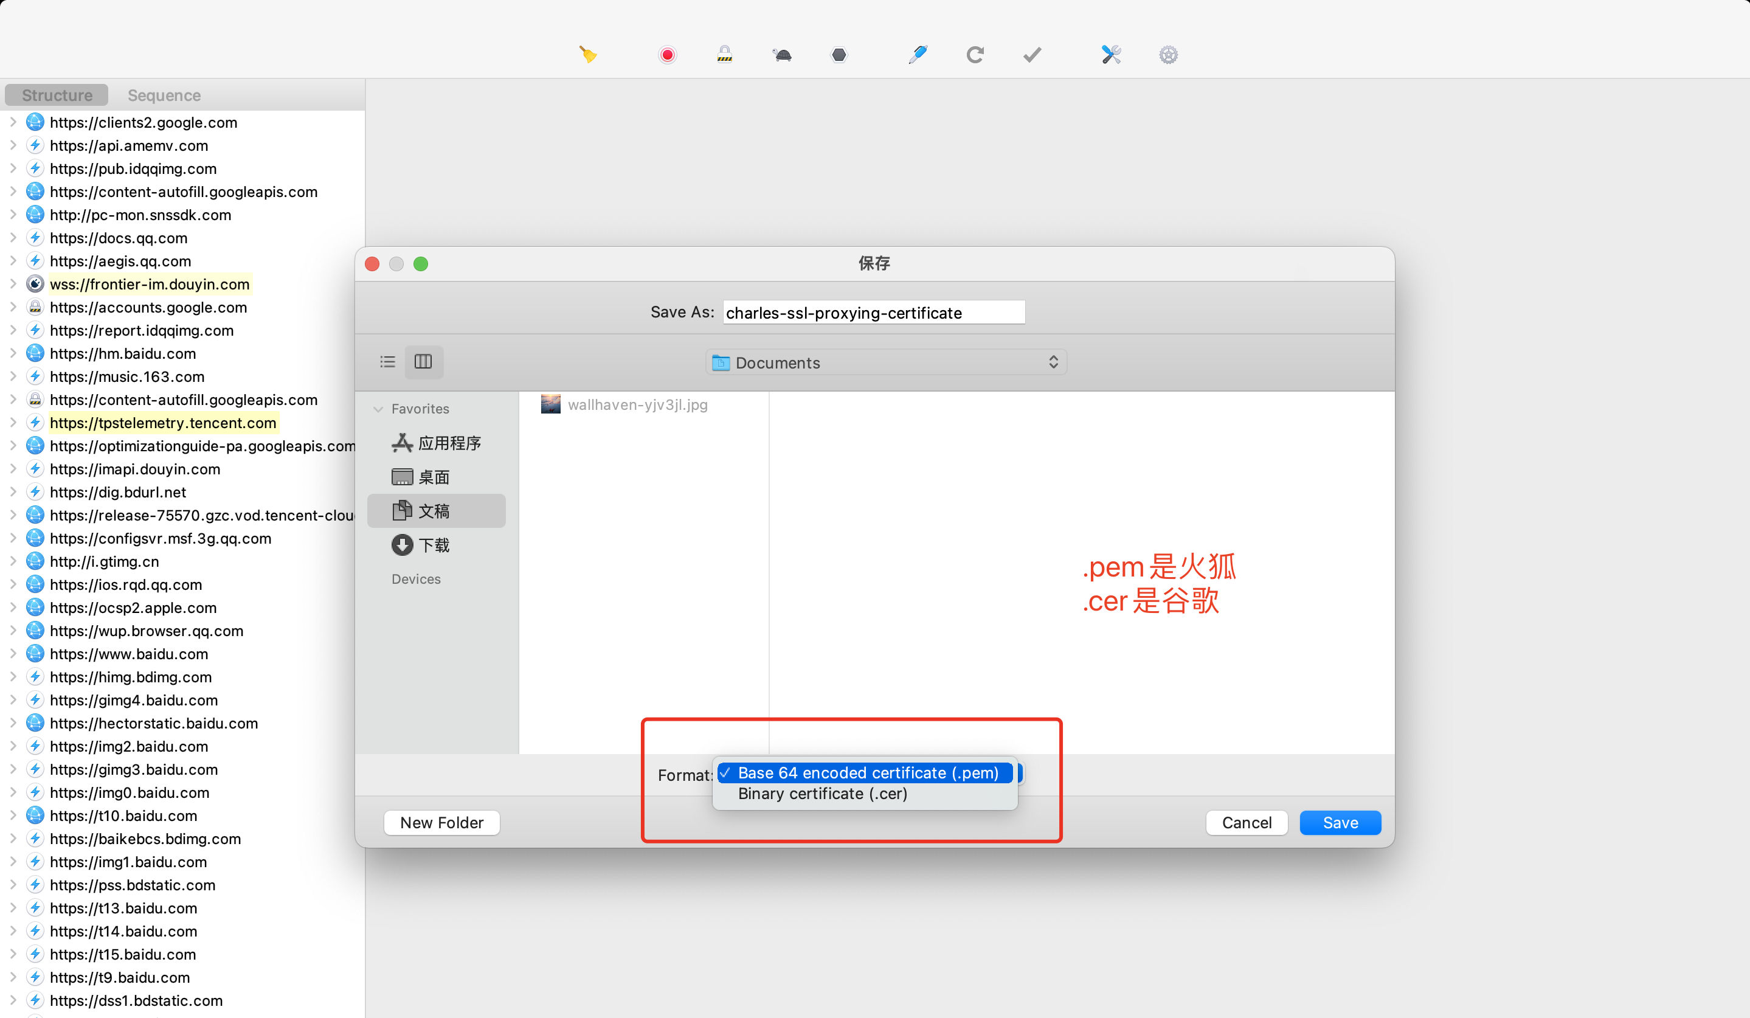Select Binary certificate (.cer) option
1750x1018 pixels.
[822, 794]
